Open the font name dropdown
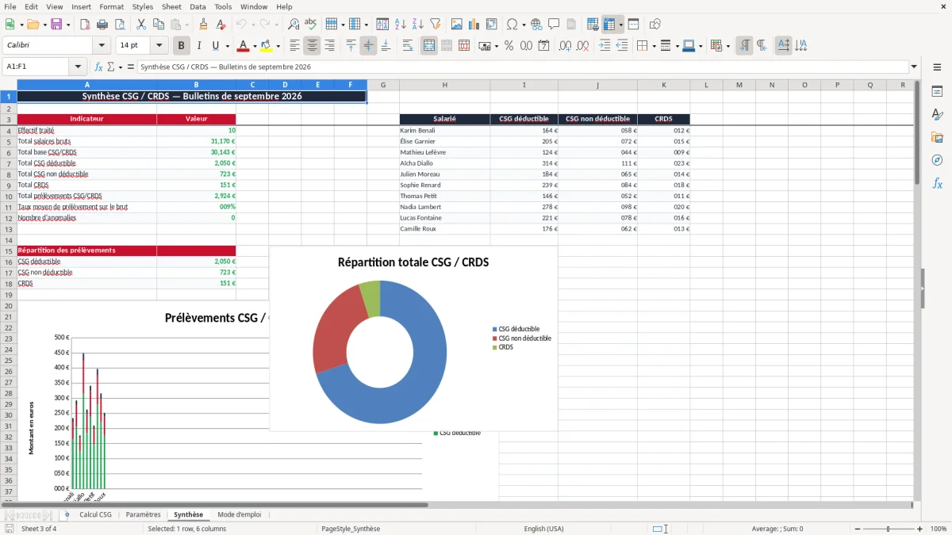This screenshot has height=535, width=952. click(101, 46)
